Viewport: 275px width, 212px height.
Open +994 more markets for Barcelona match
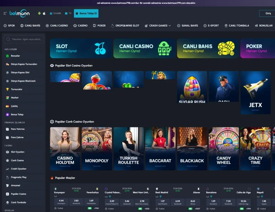coord(248,209)
